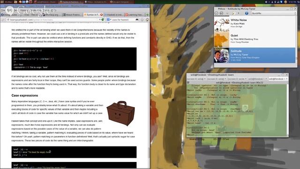Reload the page with the green button

(x=103, y=20)
